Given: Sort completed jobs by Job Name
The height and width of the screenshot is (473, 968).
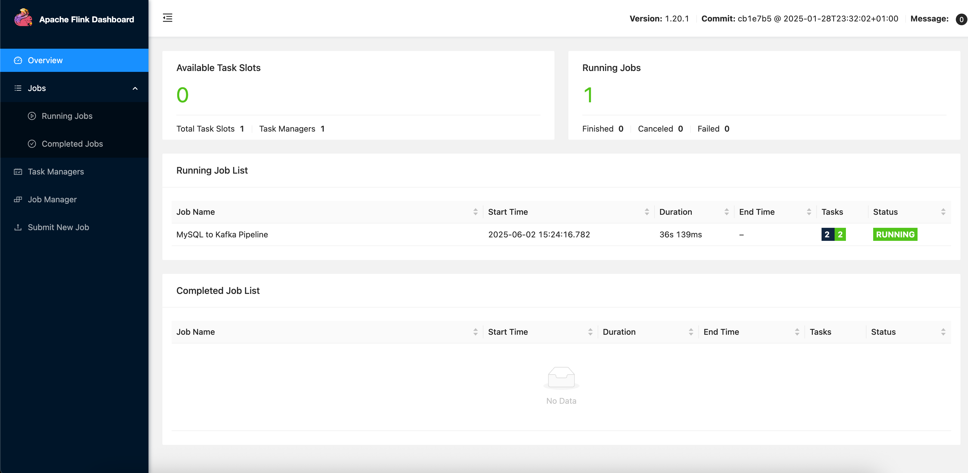Looking at the screenshot, I should coord(475,332).
